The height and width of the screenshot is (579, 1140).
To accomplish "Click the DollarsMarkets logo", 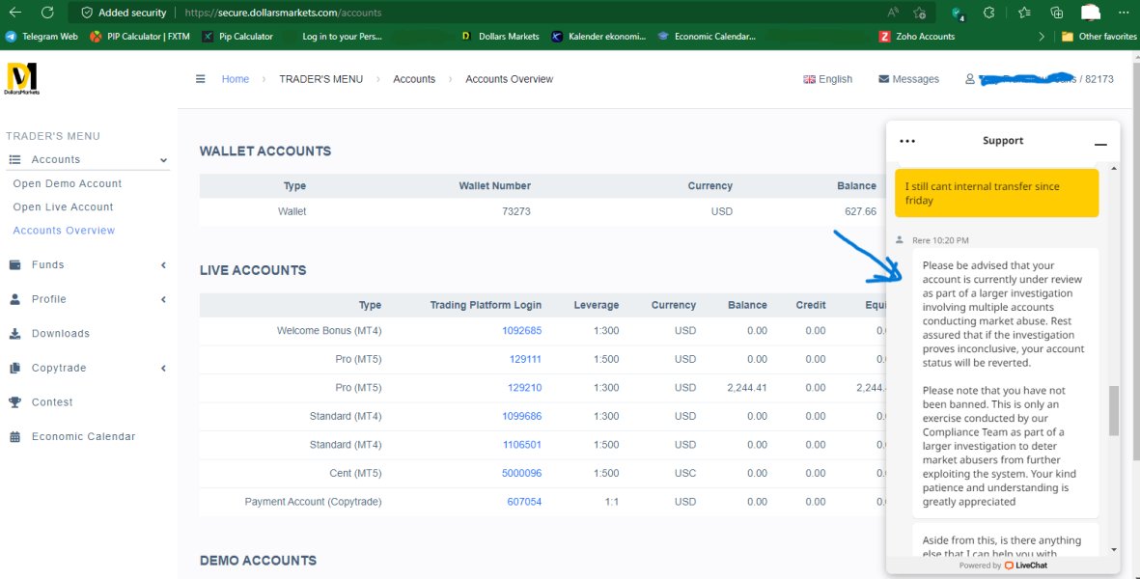I will [21, 80].
